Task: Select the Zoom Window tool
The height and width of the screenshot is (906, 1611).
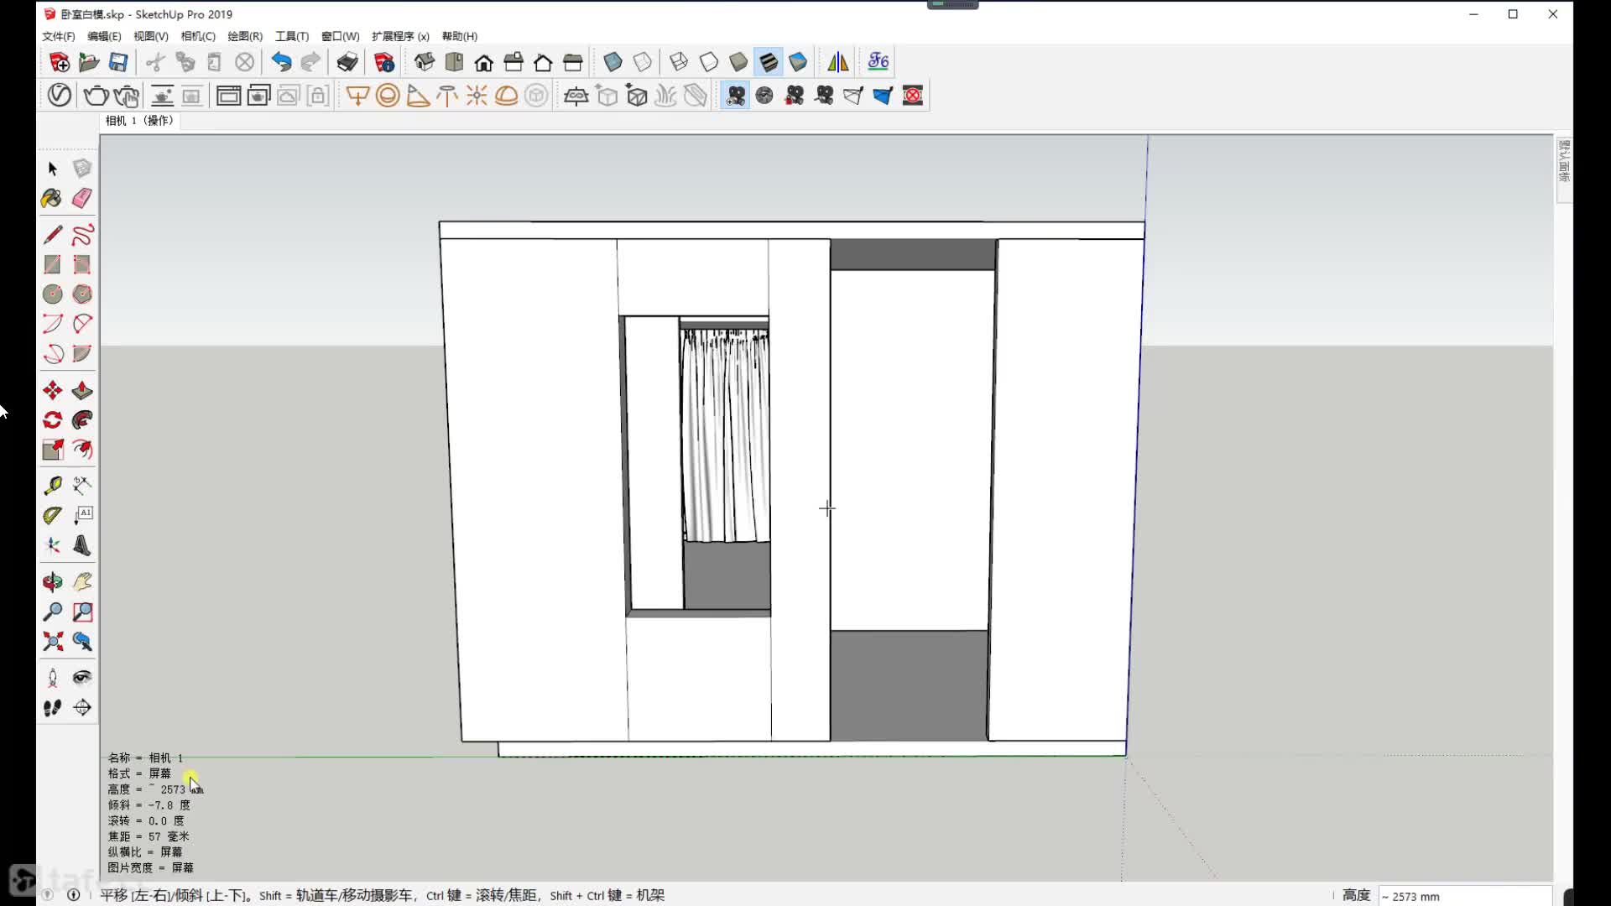Action: point(82,612)
